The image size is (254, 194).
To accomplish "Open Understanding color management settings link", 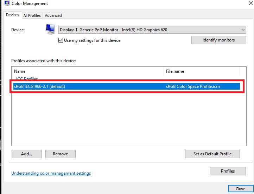I will pos(51,173).
